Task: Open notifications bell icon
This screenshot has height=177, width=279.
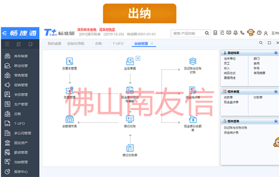Action: click(x=236, y=33)
